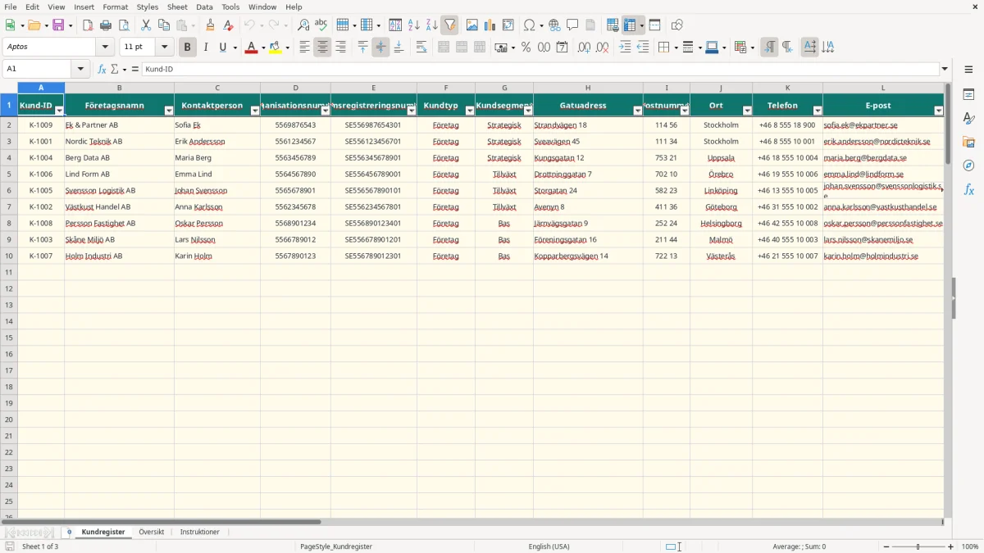Insert a chart using the chart icon
984x553 pixels.
click(490, 25)
